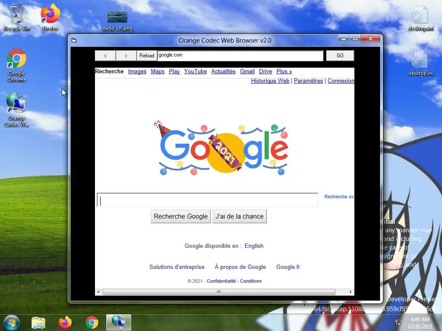
Task: Launch Firefox from the taskbar
Action: coord(65,322)
